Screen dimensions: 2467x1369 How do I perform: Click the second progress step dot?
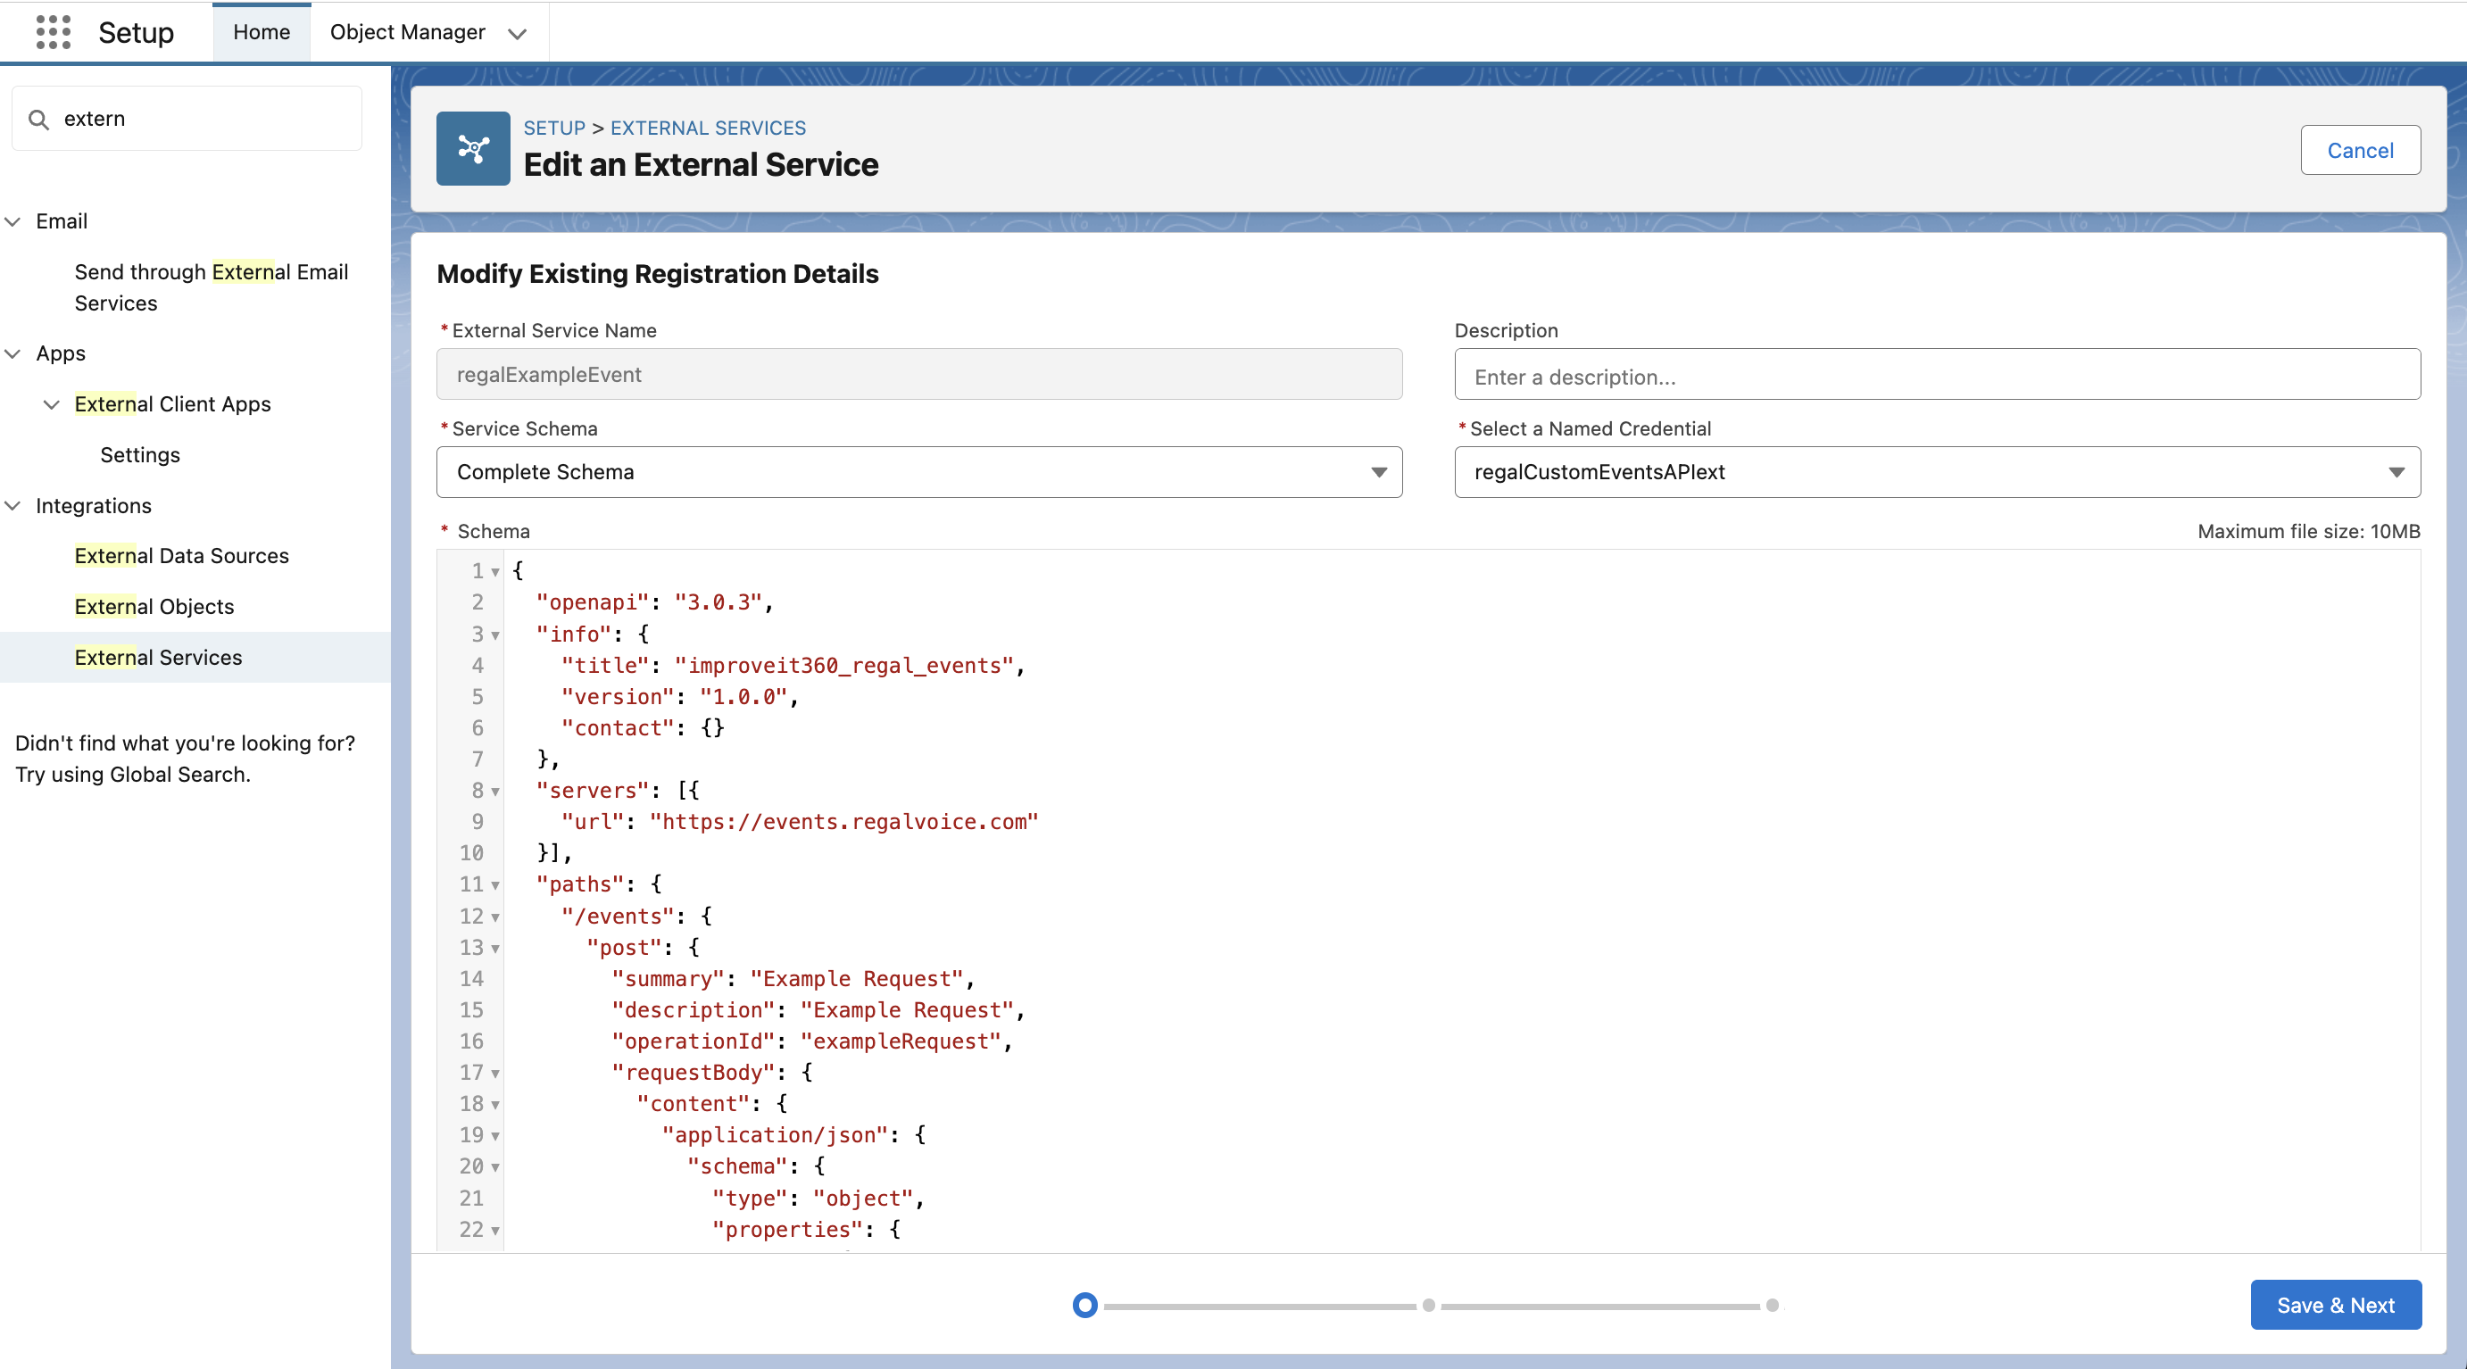coord(1428,1305)
